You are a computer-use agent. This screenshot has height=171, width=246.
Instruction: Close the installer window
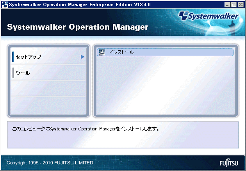(x=241, y=5)
